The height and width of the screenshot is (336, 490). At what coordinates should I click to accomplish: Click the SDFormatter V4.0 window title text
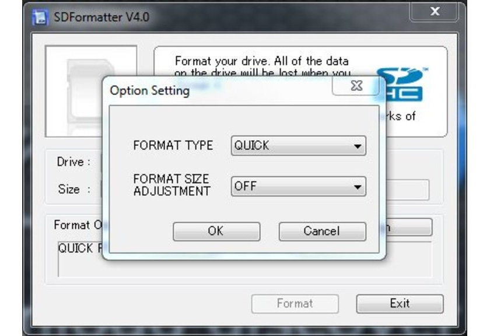[101, 17]
